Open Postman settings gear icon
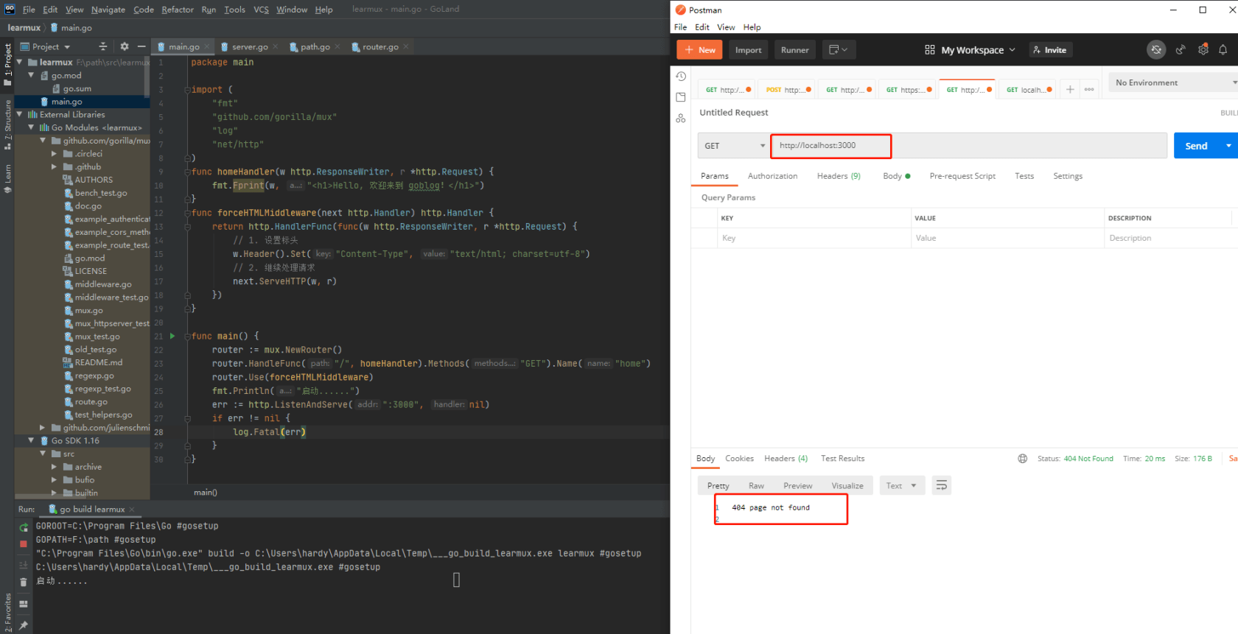This screenshot has height=634, width=1238. pos(1203,50)
